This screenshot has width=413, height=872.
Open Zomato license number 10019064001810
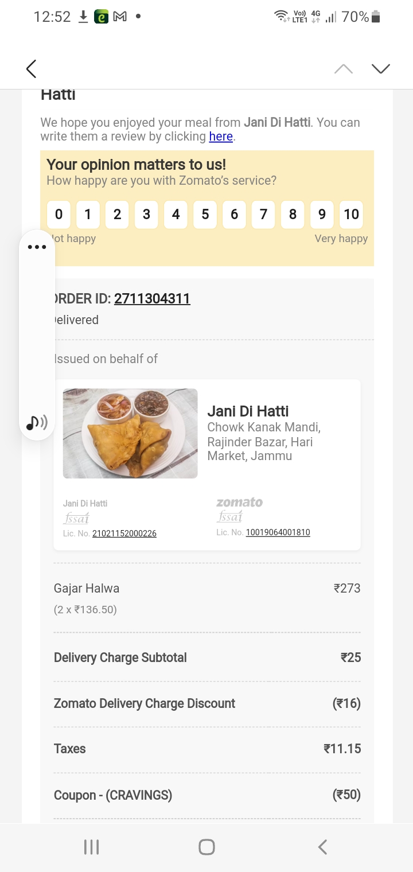coord(278,532)
